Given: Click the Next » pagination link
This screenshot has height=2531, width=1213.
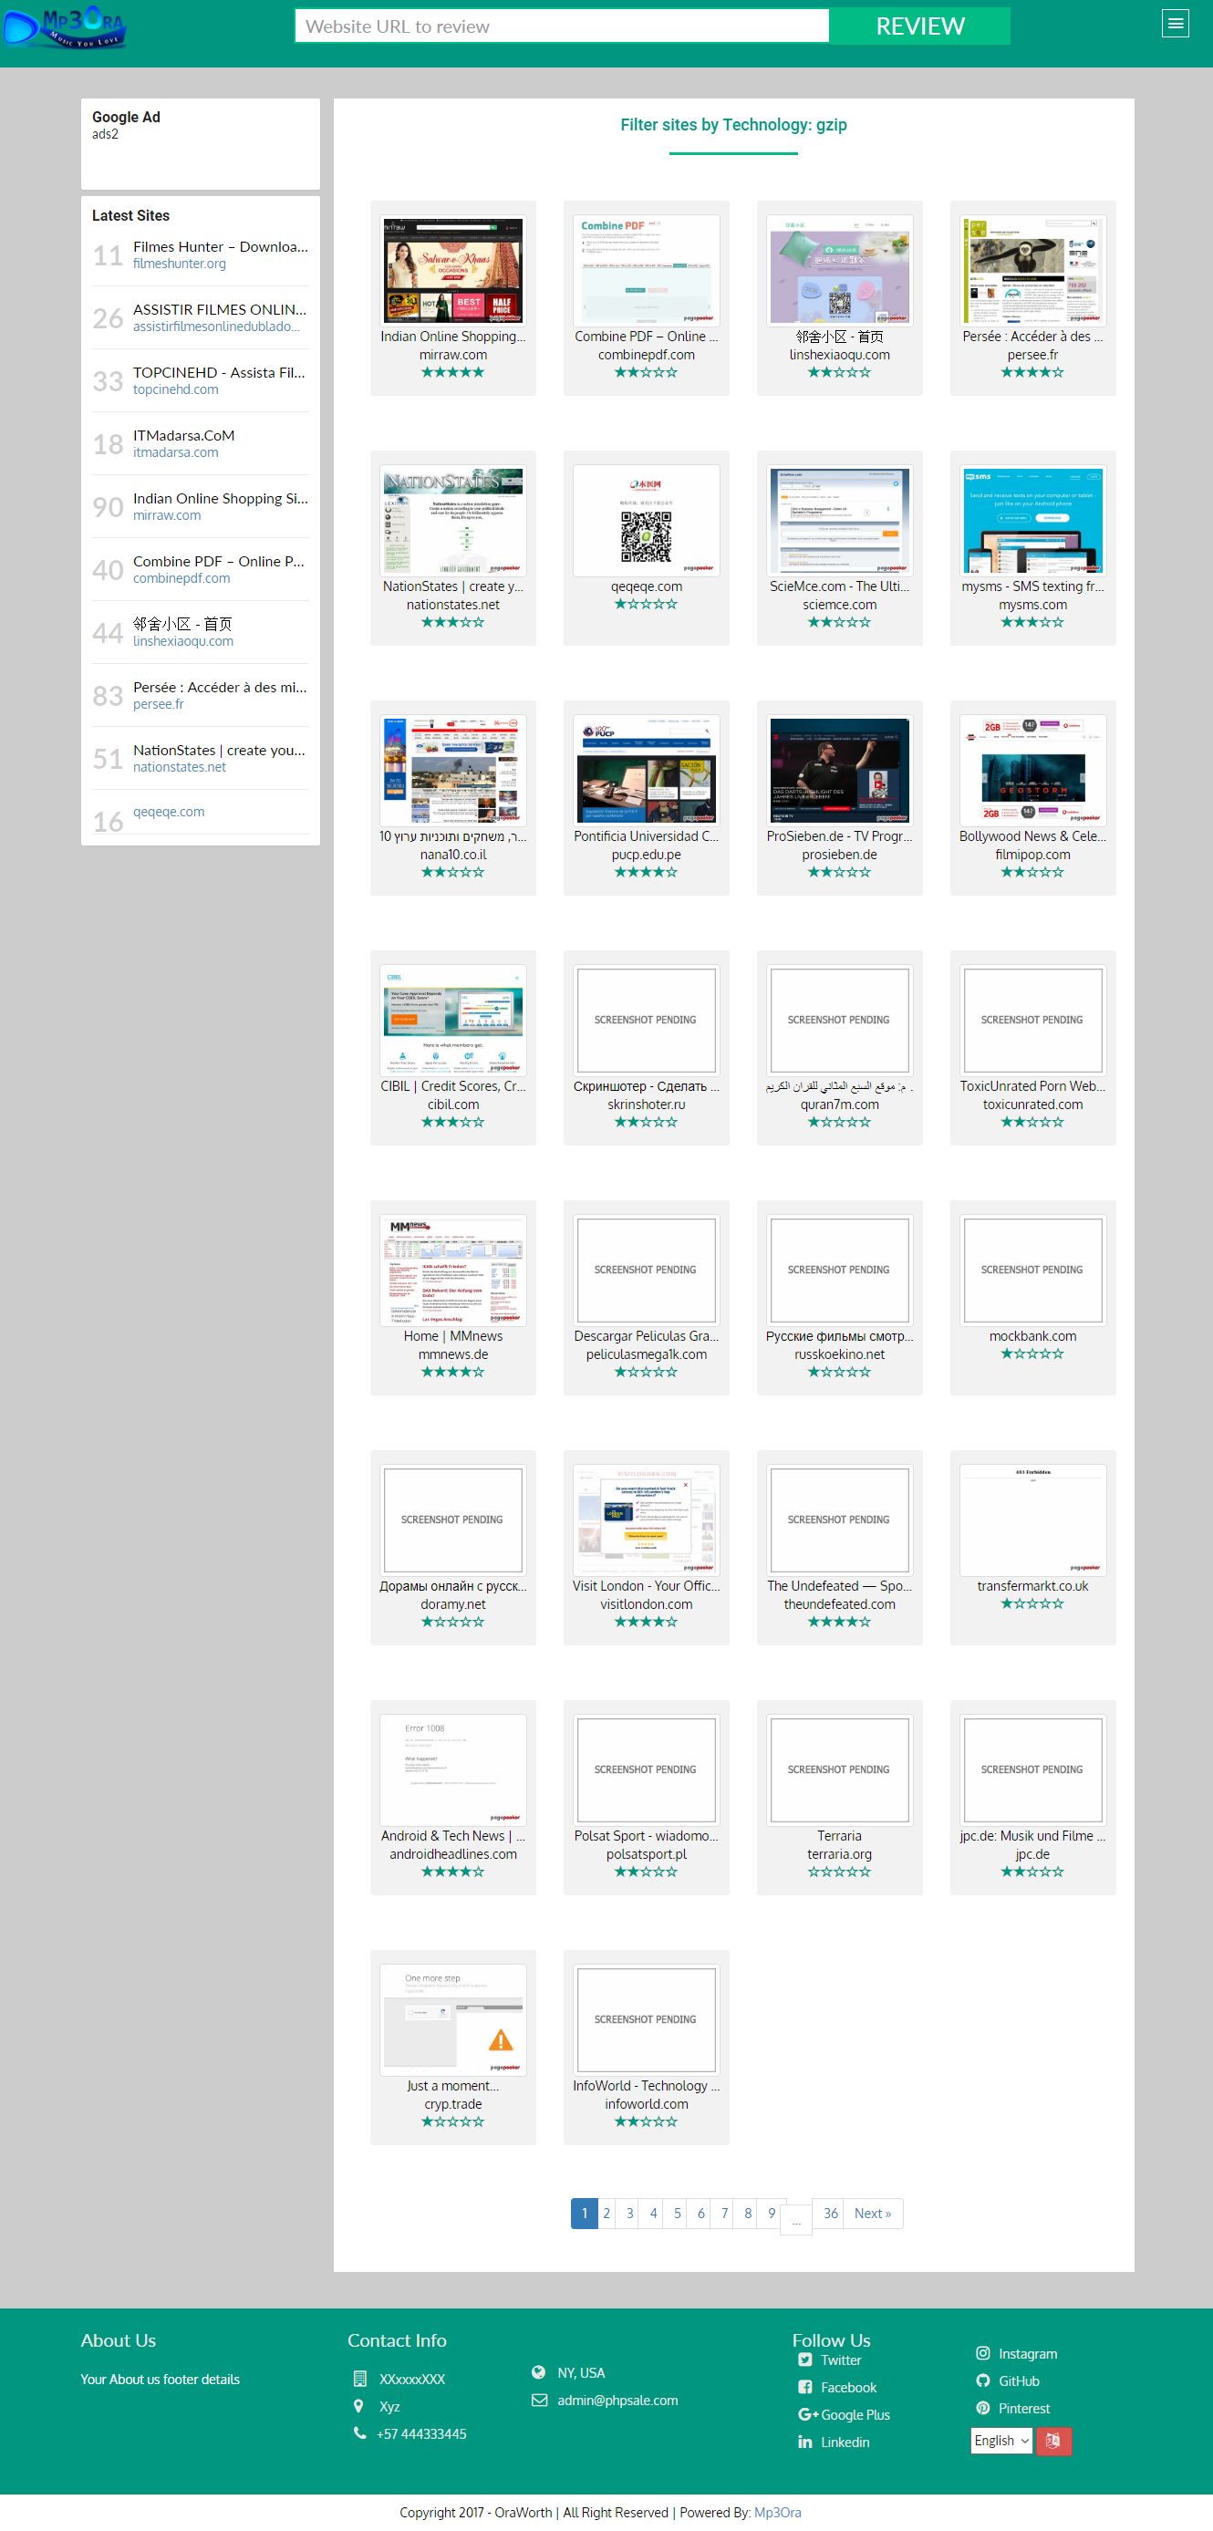Looking at the screenshot, I should coord(872,2213).
